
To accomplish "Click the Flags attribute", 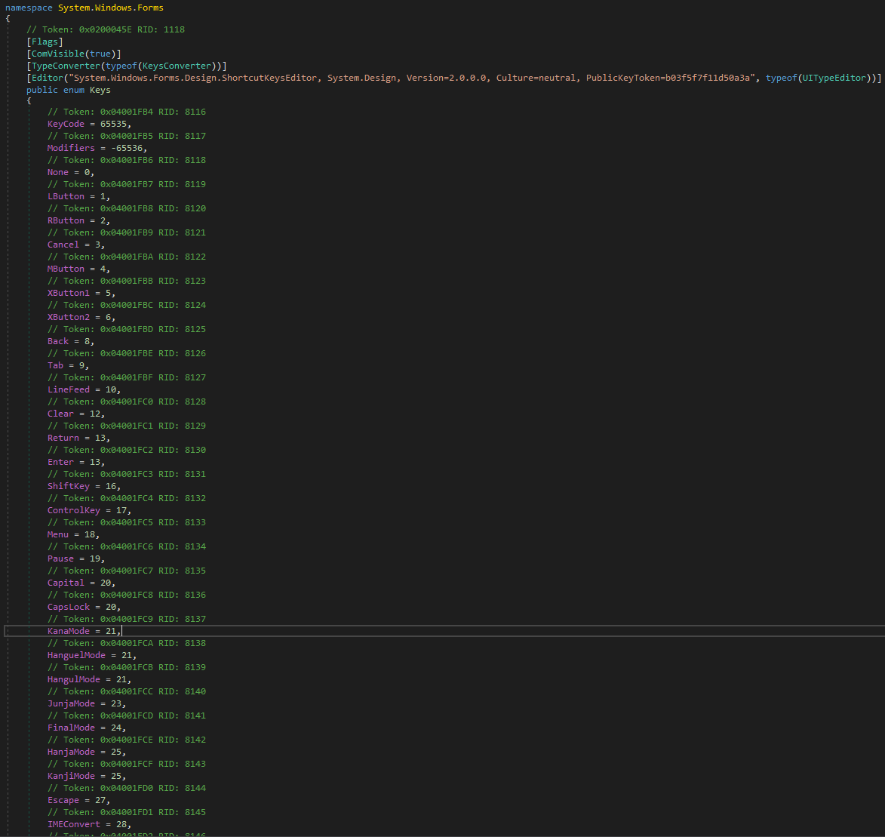I will coord(45,42).
